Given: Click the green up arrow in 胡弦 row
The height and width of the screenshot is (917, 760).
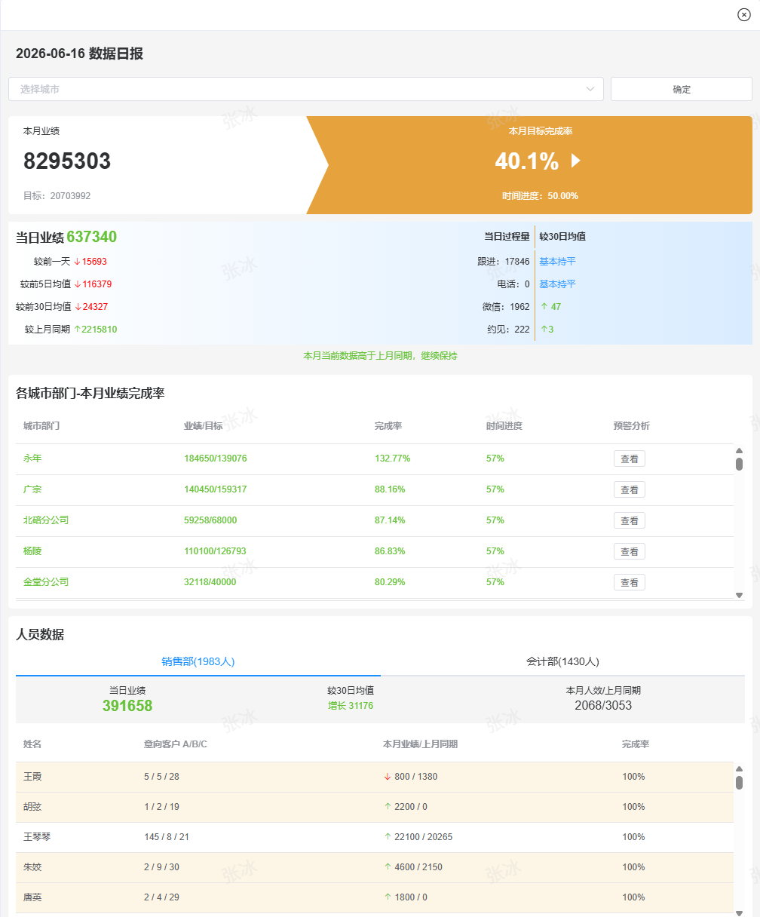Looking at the screenshot, I should coord(388,807).
